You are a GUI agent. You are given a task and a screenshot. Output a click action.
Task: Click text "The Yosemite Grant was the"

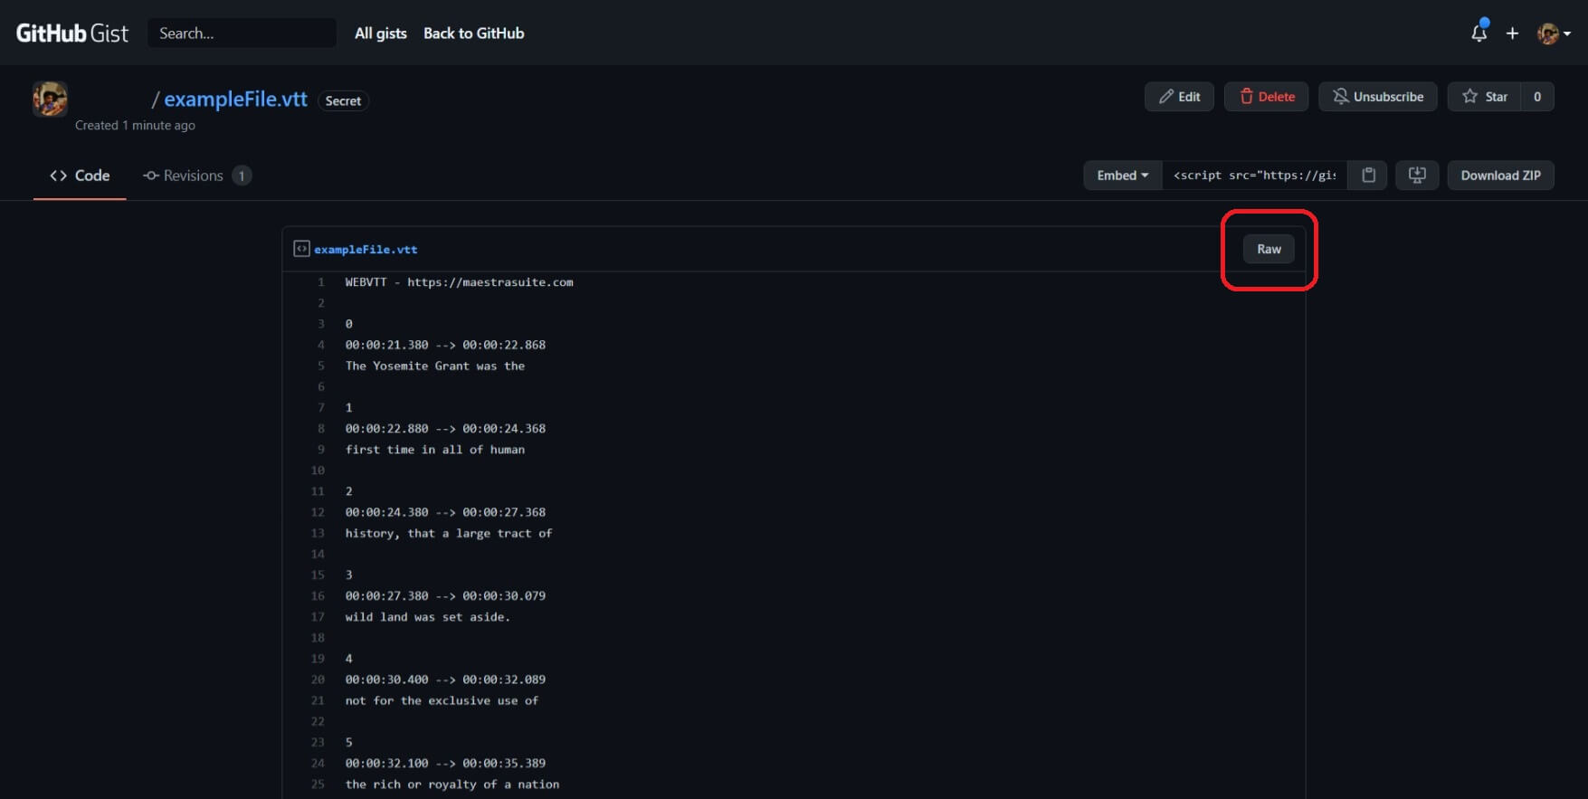pos(434,366)
